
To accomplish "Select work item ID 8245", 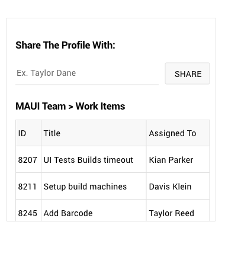I will click(x=28, y=210).
